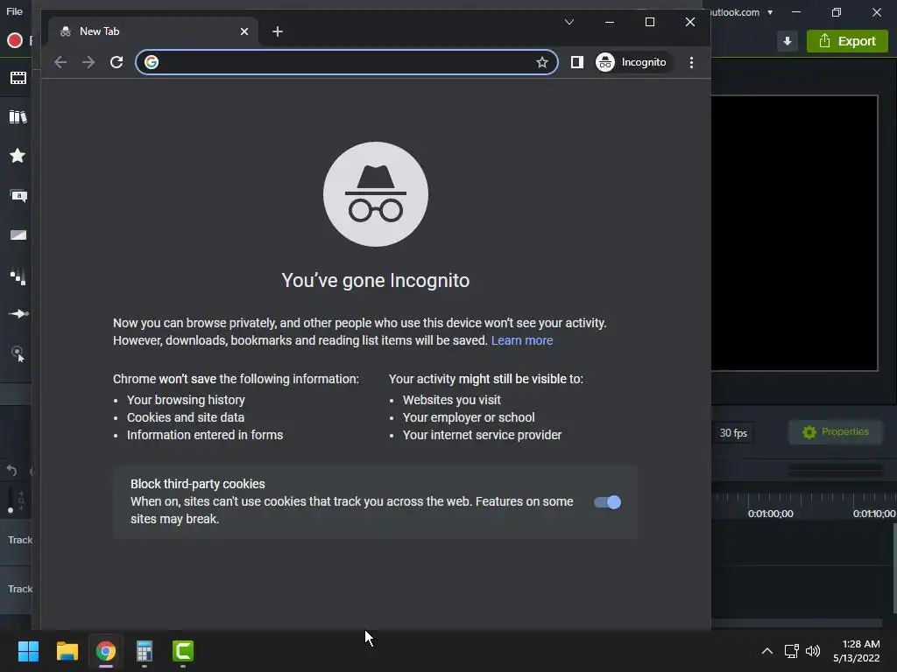Click Chrome's forward navigation arrow
The height and width of the screenshot is (672, 897).
pos(88,62)
